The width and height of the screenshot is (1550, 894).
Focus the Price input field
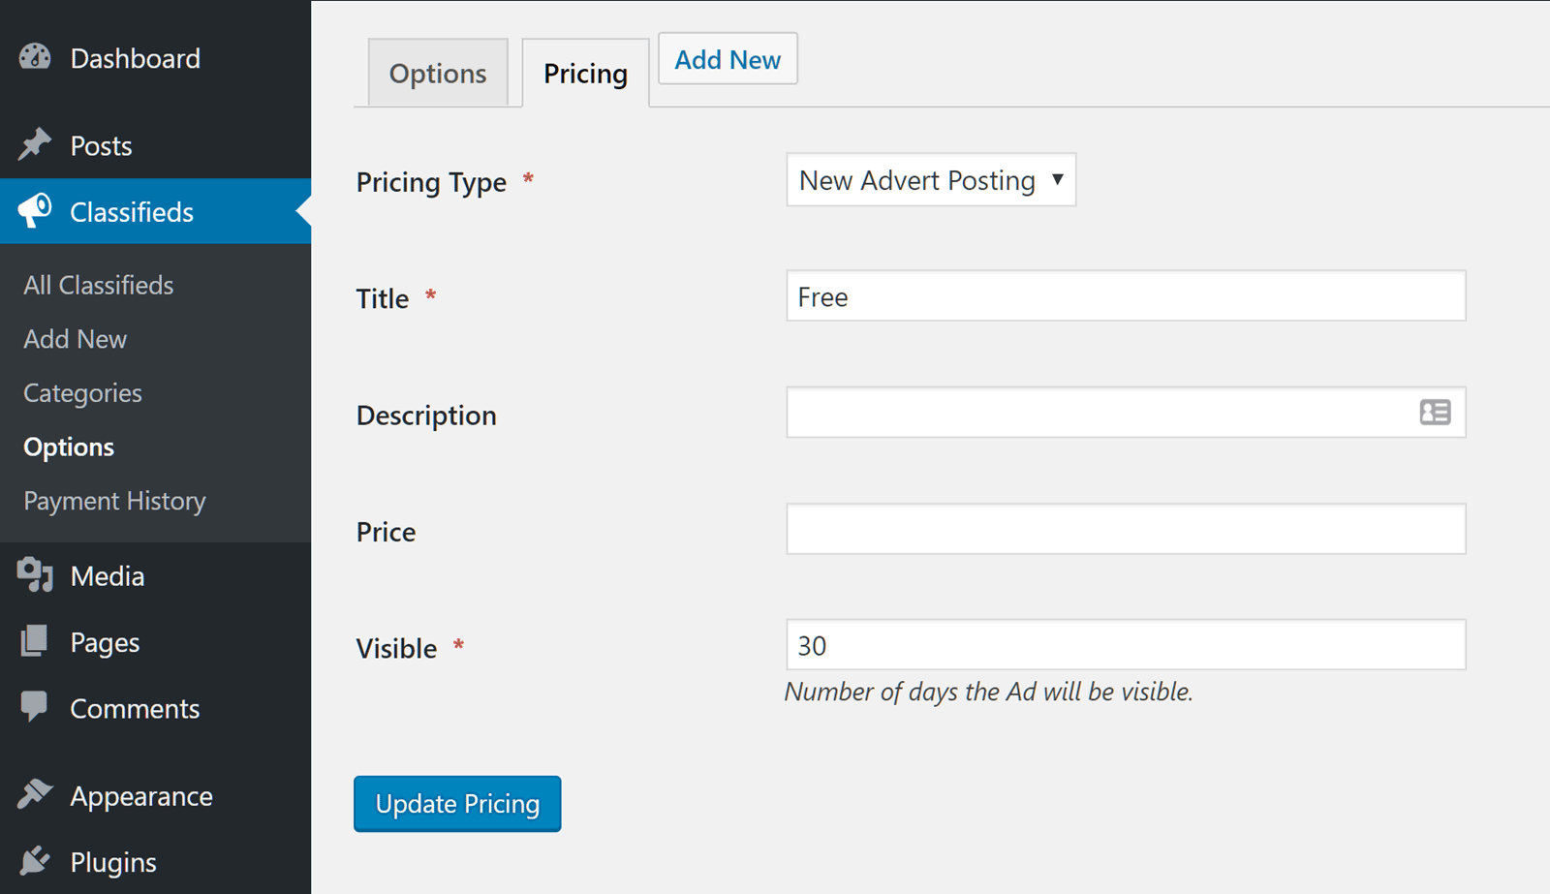[1125, 529]
